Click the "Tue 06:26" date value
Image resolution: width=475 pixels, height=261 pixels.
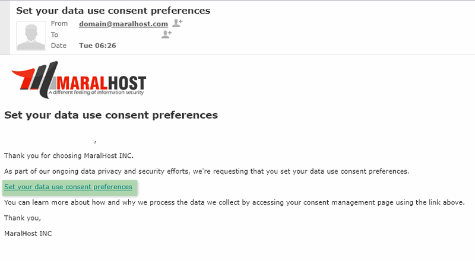coord(96,46)
